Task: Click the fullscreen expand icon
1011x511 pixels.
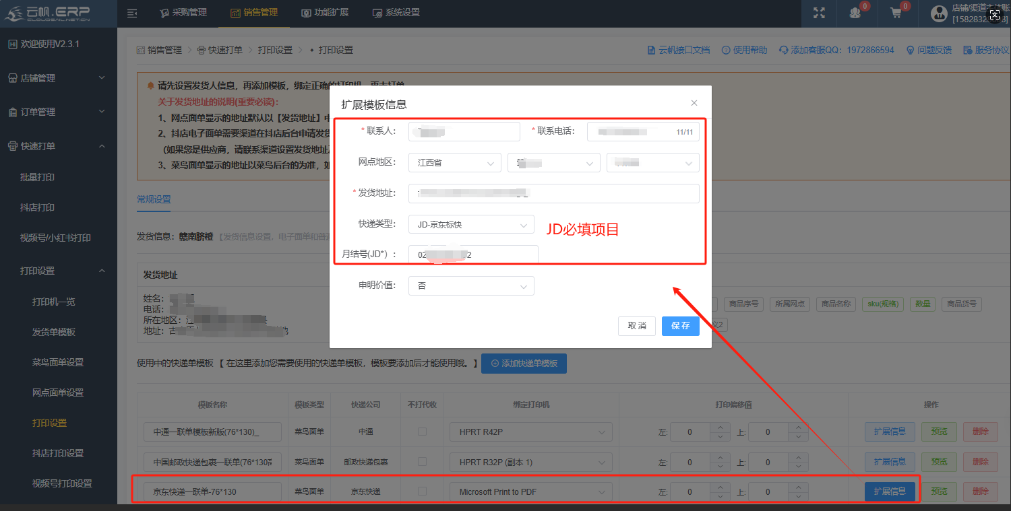Action: tap(819, 13)
